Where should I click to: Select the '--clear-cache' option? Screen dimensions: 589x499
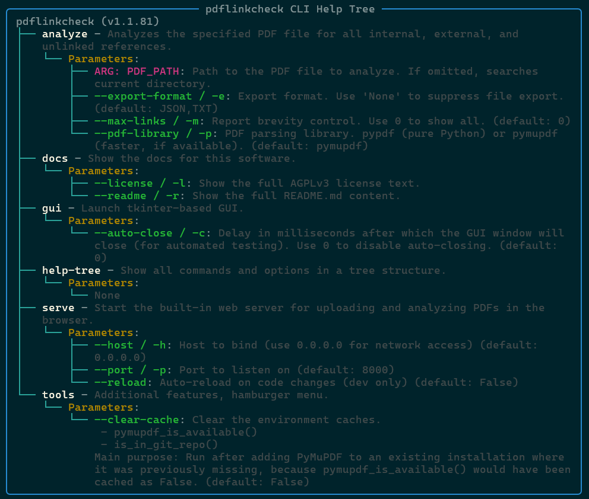coord(137,420)
